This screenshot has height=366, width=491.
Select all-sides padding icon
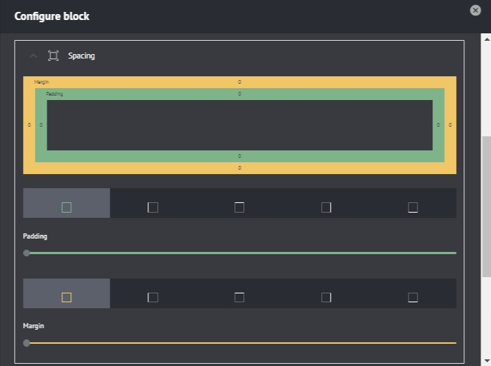click(67, 207)
